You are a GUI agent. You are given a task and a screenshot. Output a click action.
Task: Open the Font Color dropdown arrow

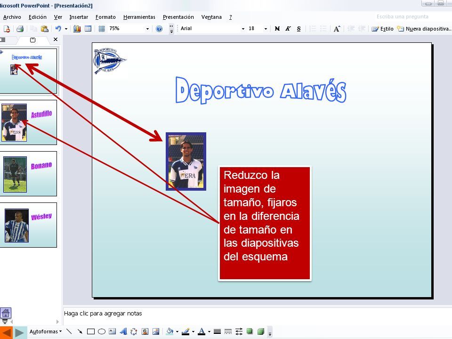point(209,331)
